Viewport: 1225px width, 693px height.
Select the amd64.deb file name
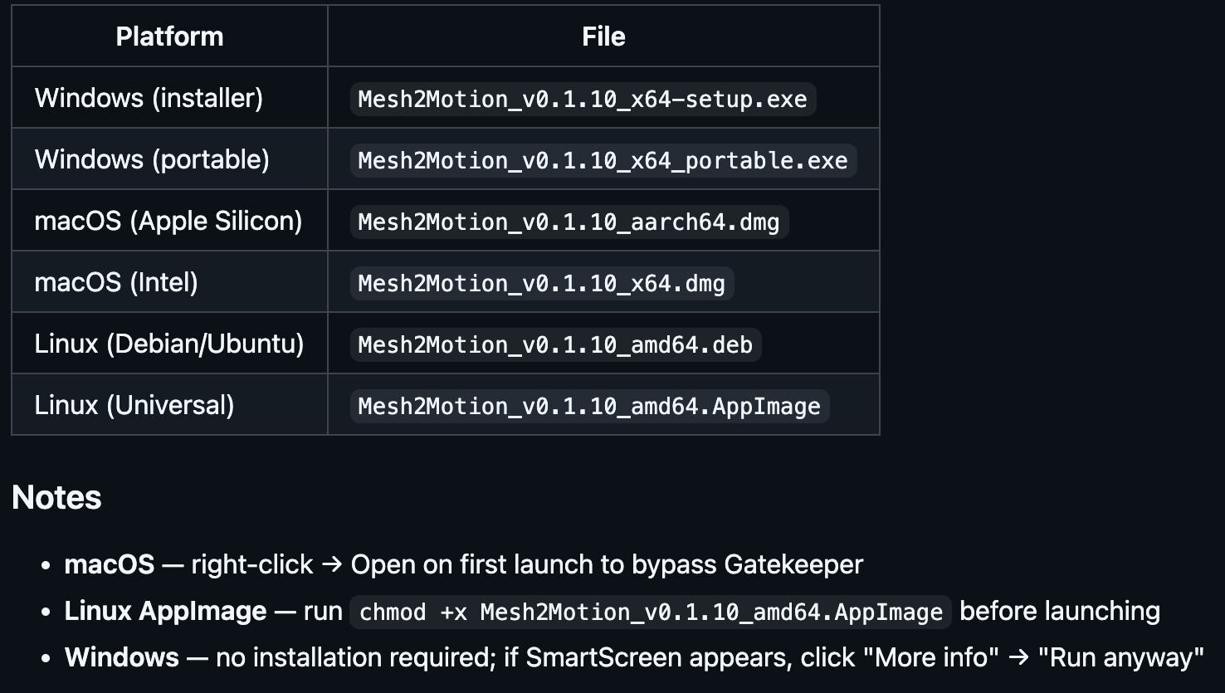point(555,344)
